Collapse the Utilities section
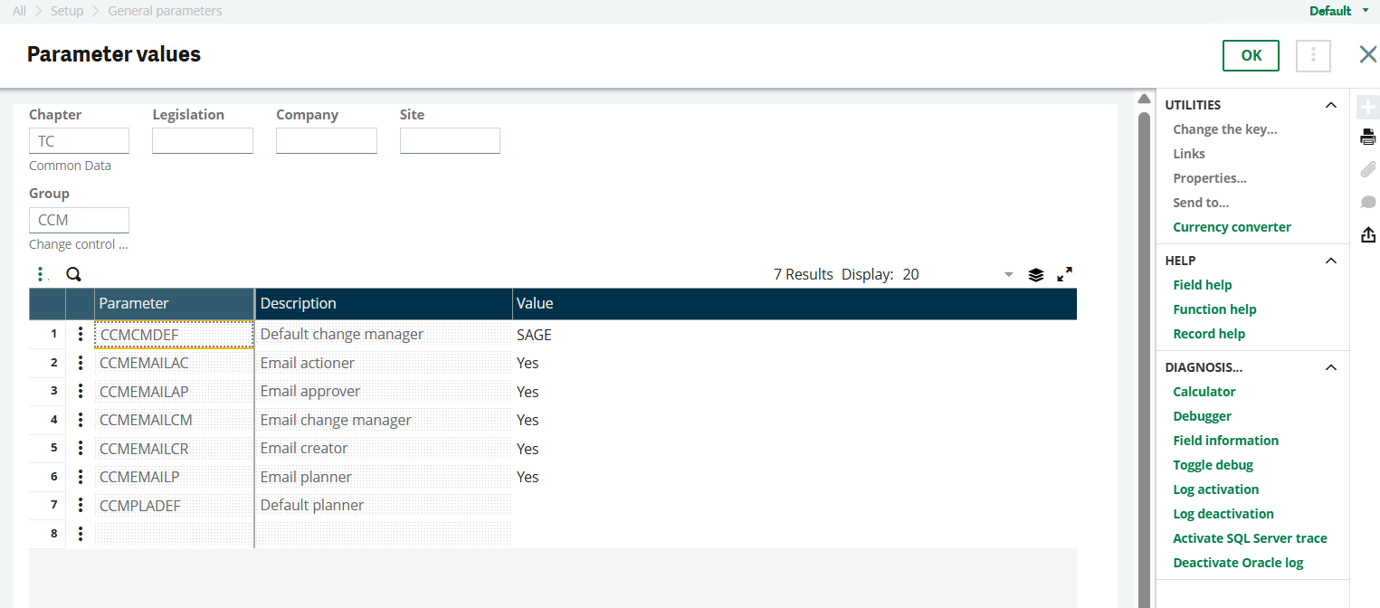Viewport: 1380px width, 608px height. 1330,105
